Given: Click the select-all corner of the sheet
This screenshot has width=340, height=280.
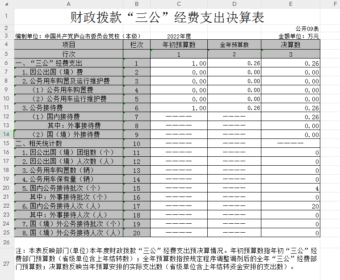Looking at the screenshot, I should (7, 4).
